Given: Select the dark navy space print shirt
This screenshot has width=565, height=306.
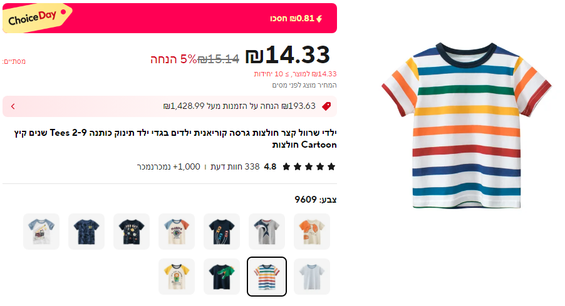Looking at the screenshot, I should click(132, 232).
